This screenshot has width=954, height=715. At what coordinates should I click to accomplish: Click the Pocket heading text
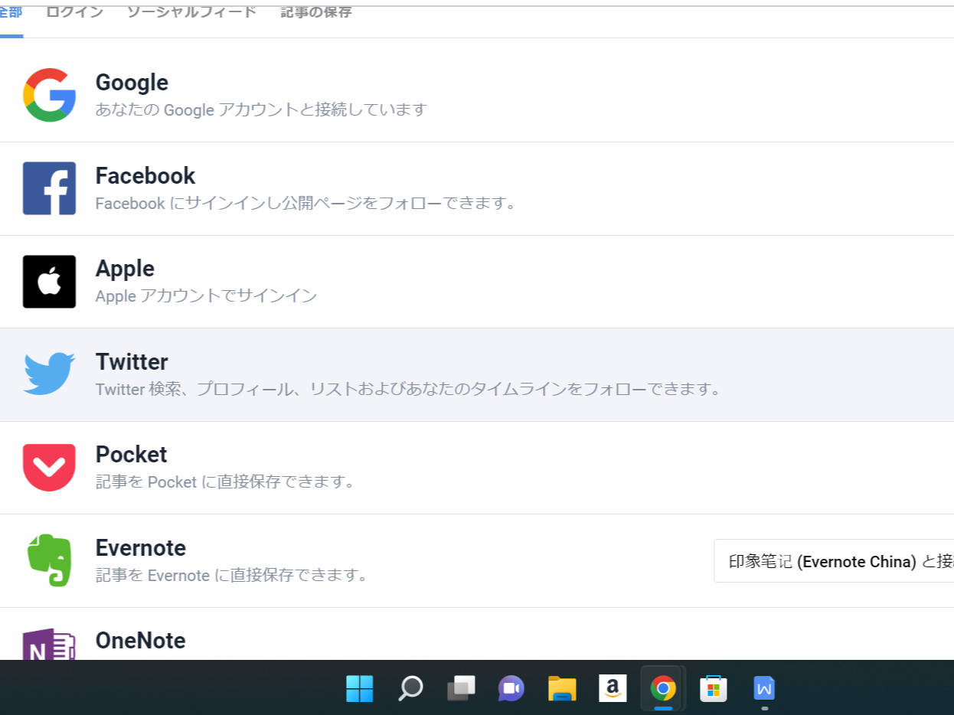(x=131, y=455)
